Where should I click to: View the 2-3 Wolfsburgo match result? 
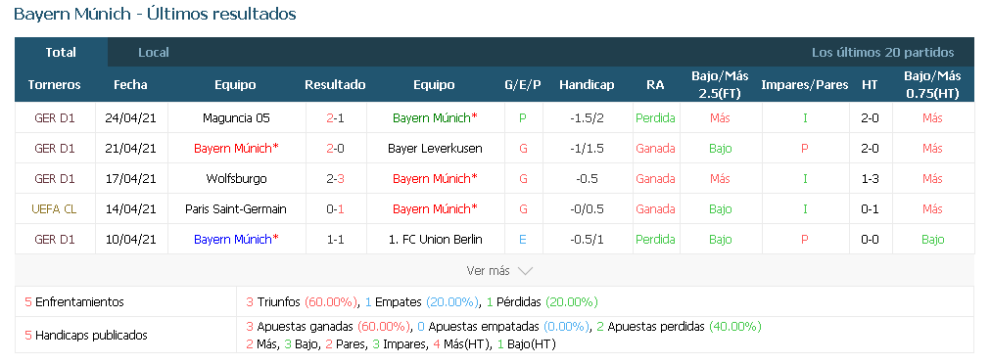coord(335,179)
